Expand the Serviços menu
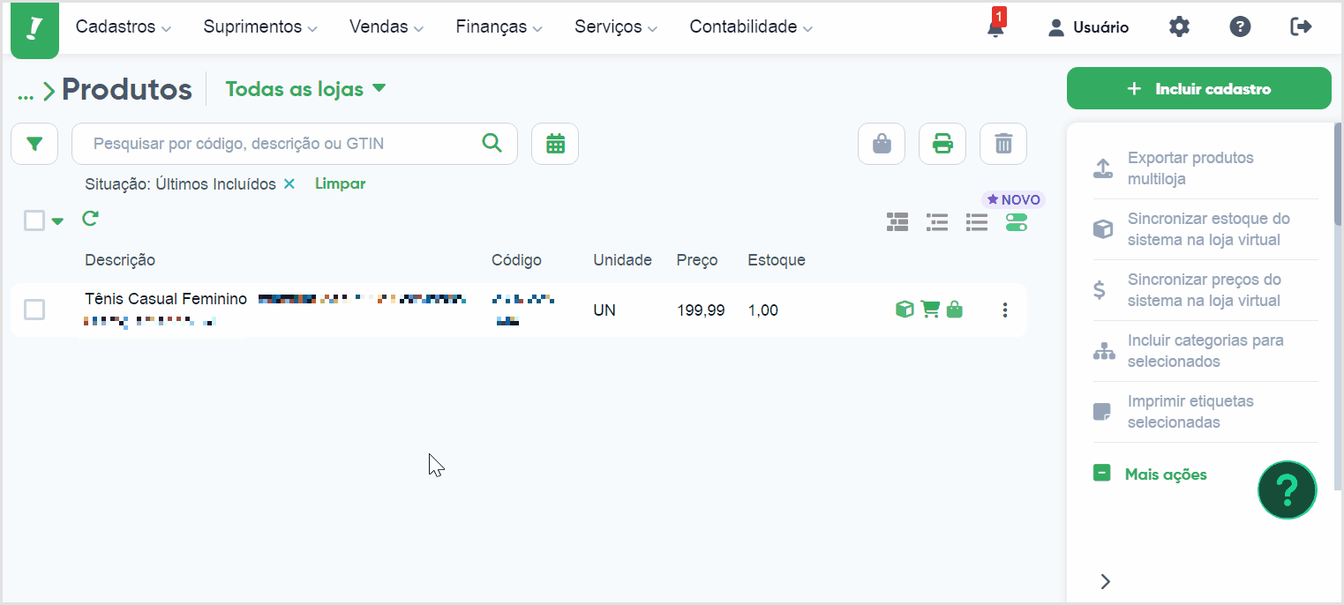The width and height of the screenshot is (1344, 605). click(x=617, y=27)
